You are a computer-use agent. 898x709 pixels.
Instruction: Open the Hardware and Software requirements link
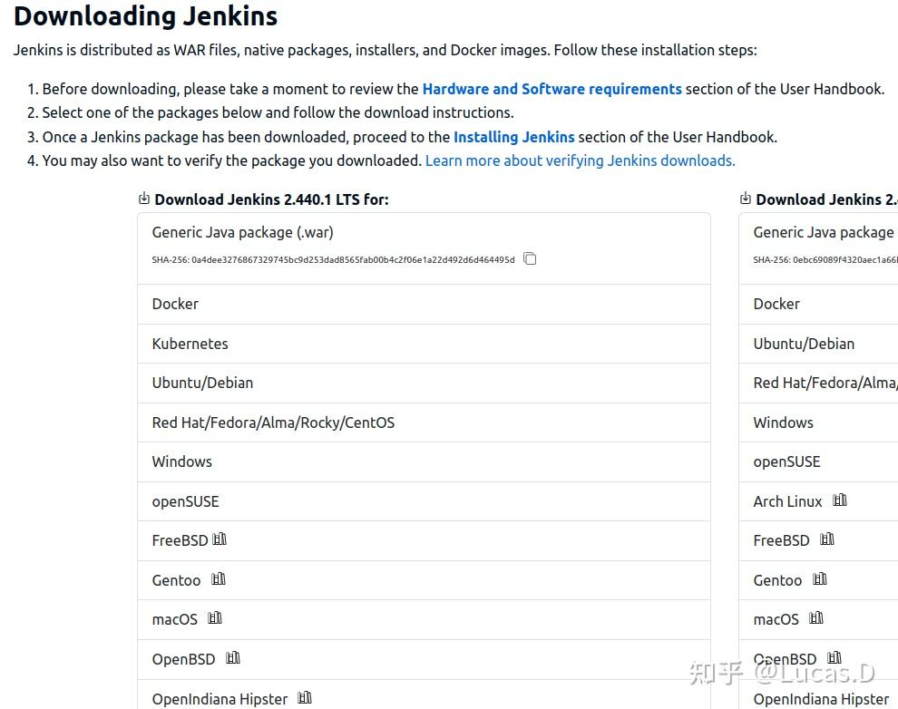pyautogui.click(x=551, y=89)
